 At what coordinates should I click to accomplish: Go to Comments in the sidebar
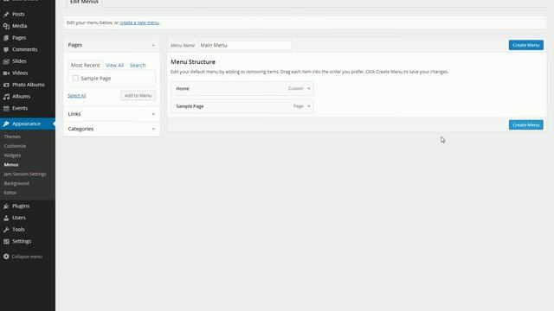[x=25, y=50]
